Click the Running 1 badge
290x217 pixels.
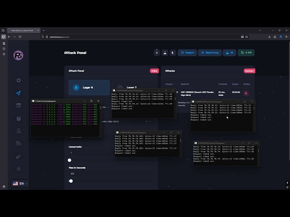(x=249, y=71)
